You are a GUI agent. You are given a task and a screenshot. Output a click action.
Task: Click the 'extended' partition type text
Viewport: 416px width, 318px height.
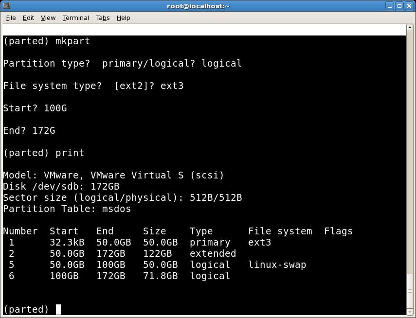[213, 253]
